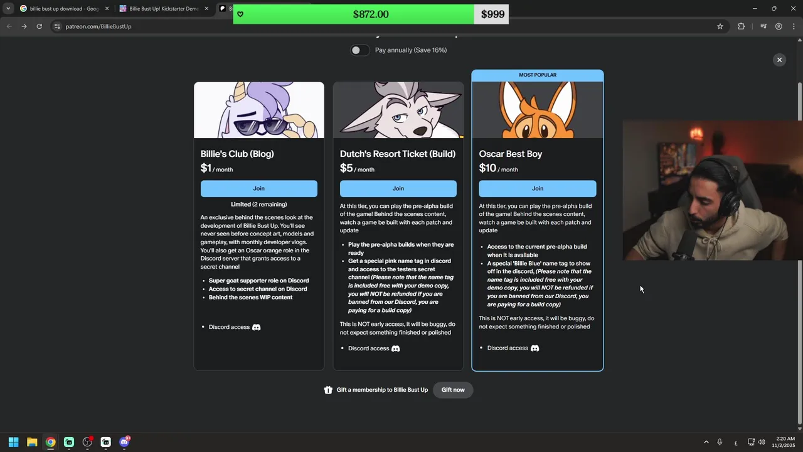Click the $1 / month price
Viewport: 803px width, 452px height.
(x=216, y=168)
